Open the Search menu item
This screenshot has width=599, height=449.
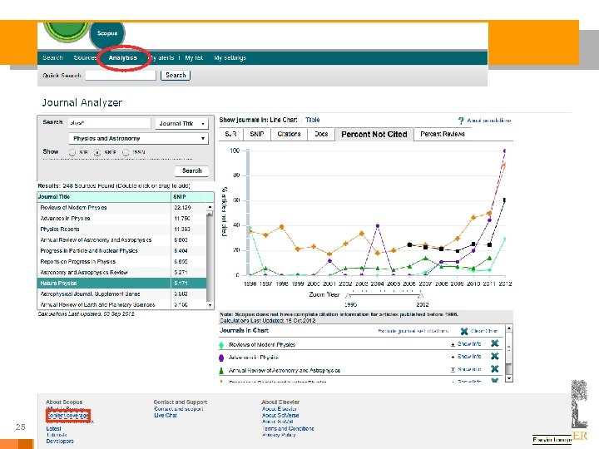pyautogui.click(x=52, y=57)
